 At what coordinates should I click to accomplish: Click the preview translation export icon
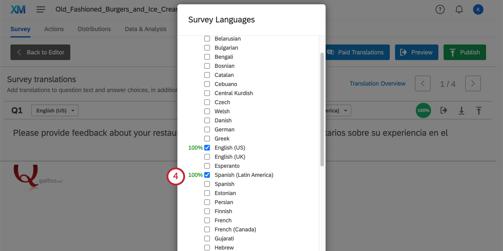[x=444, y=110]
